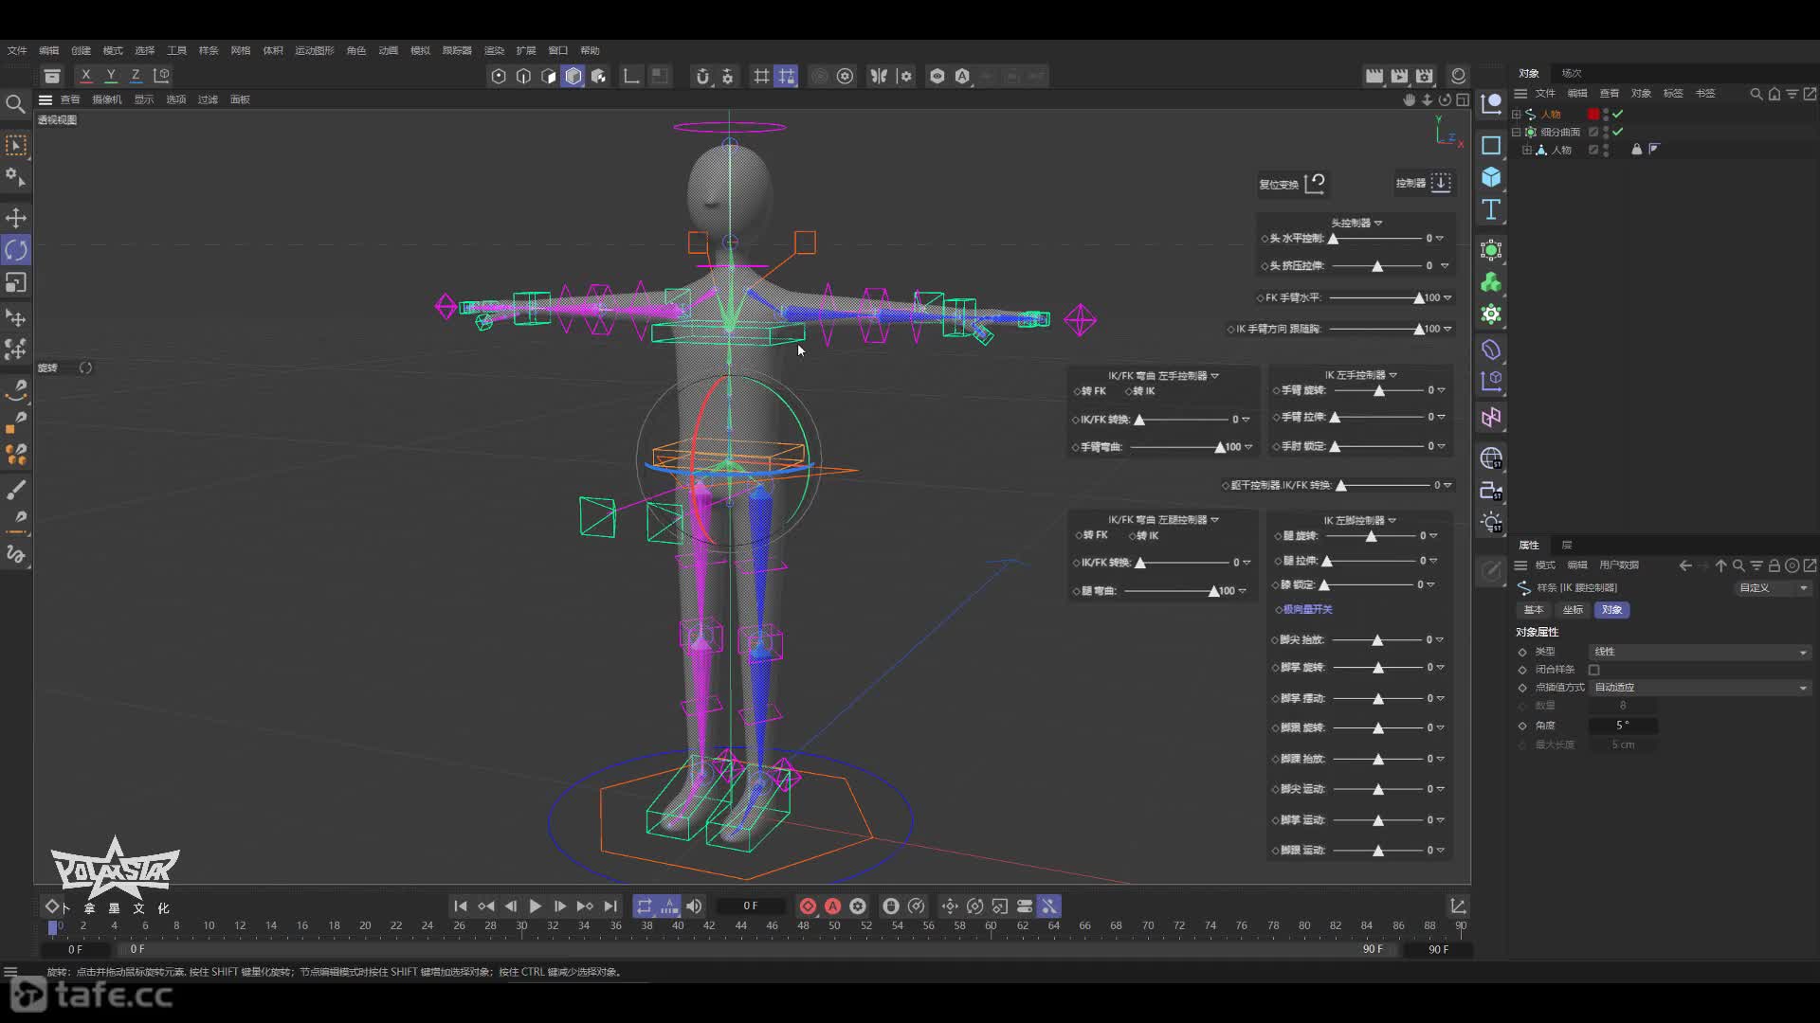Click the Object Manager search icon

coord(1756,94)
